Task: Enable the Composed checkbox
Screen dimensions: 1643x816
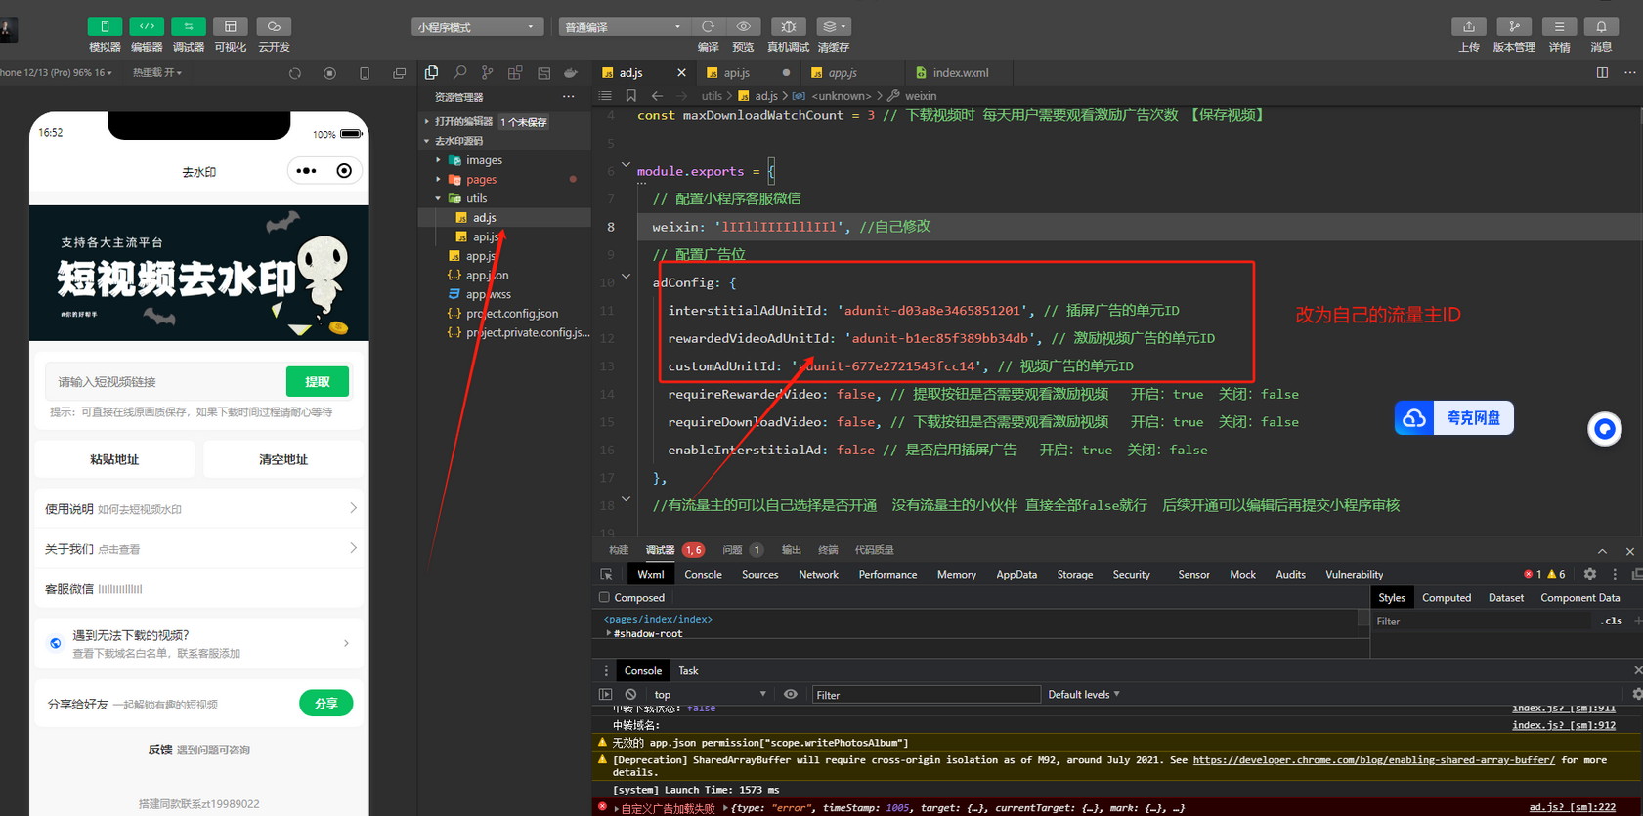Action: point(604,598)
